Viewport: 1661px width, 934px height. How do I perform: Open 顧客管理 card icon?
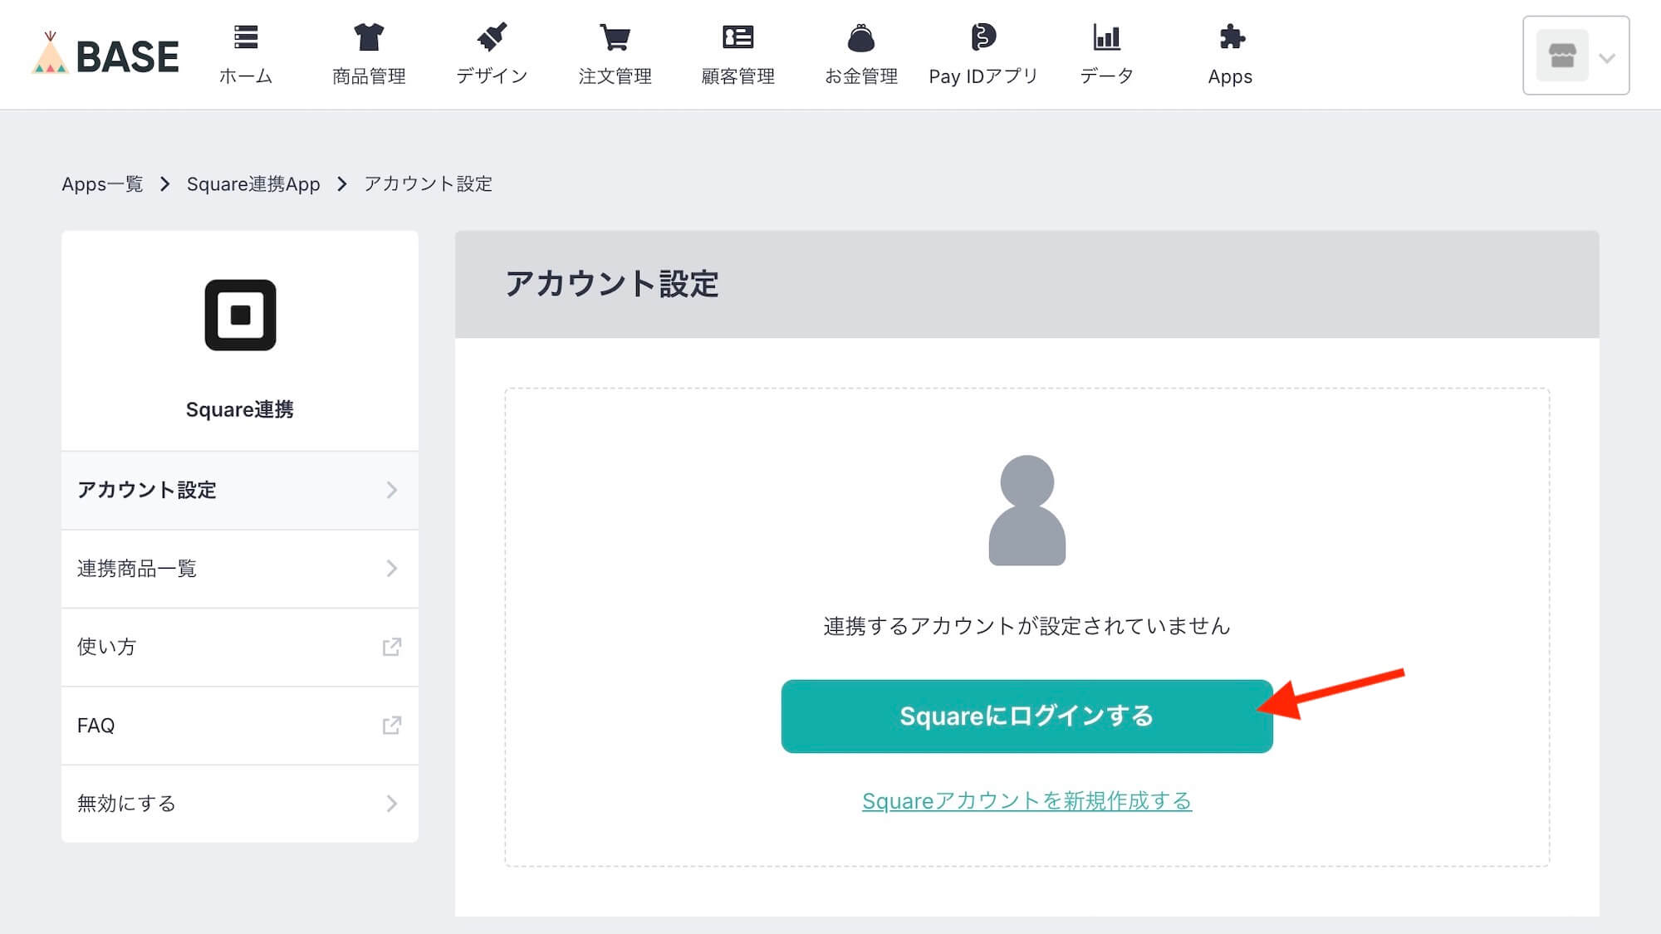point(737,37)
